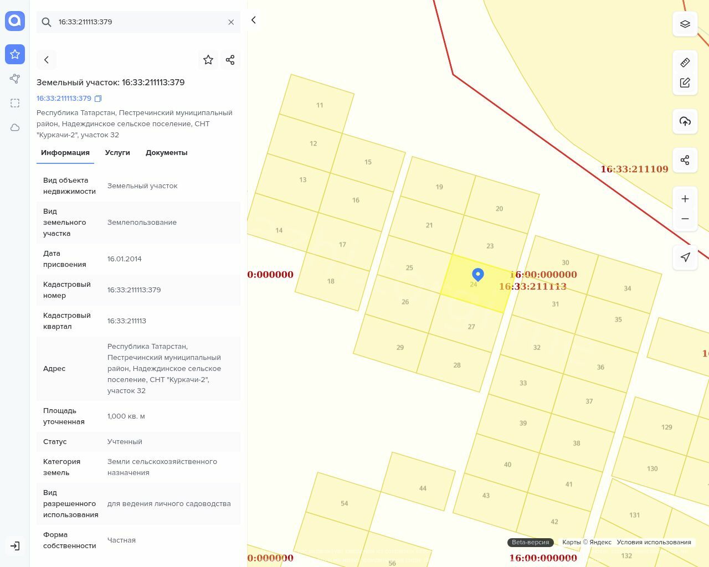Image resolution: width=709 pixels, height=567 pixels.
Task: Locate my position with arrow icon
Action: (685, 257)
